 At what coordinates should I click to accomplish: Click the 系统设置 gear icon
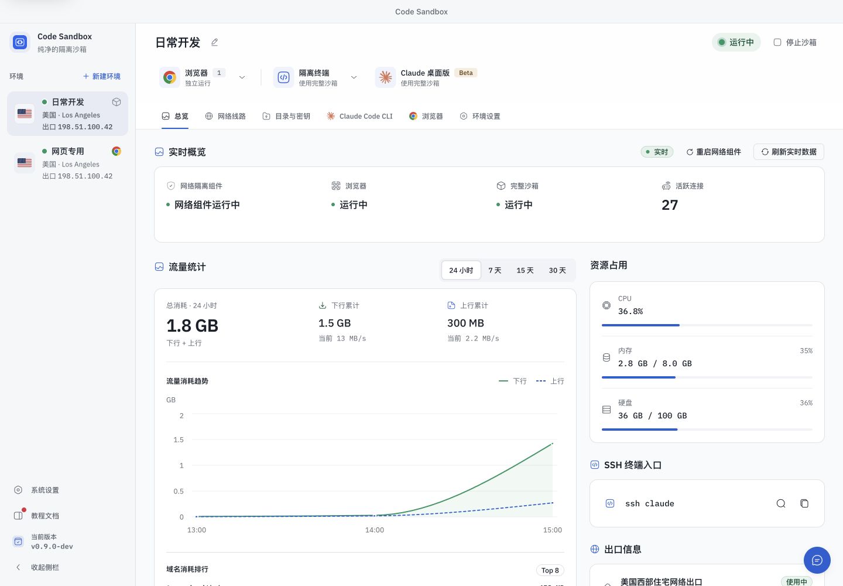[x=18, y=490]
